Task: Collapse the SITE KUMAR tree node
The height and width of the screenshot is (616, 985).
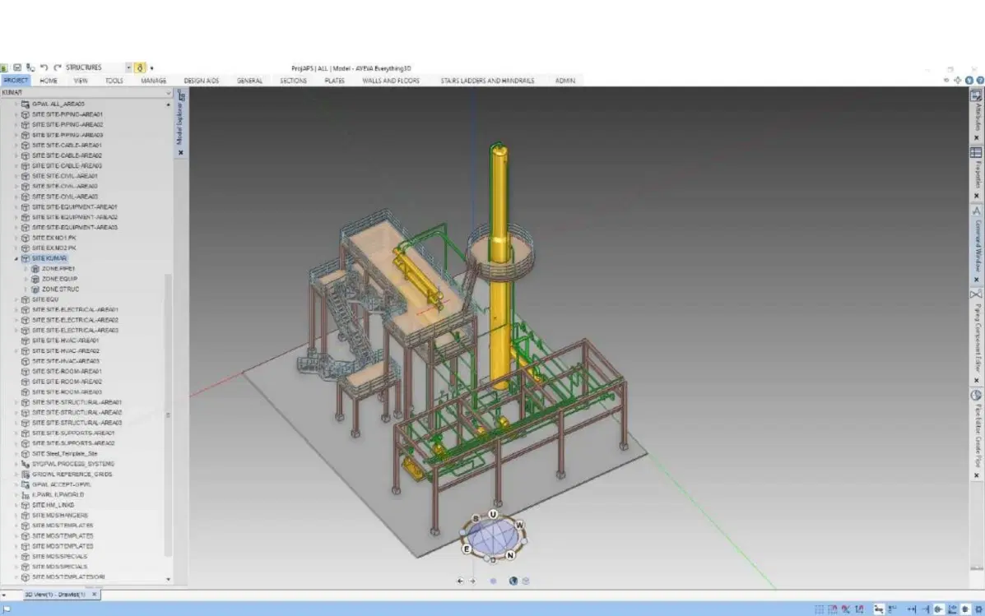Action: [x=16, y=258]
